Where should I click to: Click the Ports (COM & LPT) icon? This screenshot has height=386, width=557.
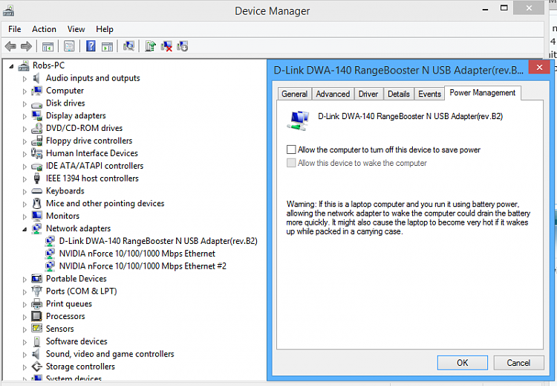pos(36,292)
